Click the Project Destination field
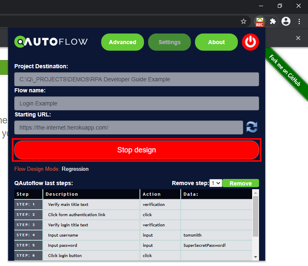This screenshot has height=266, width=308. pos(137,79)
